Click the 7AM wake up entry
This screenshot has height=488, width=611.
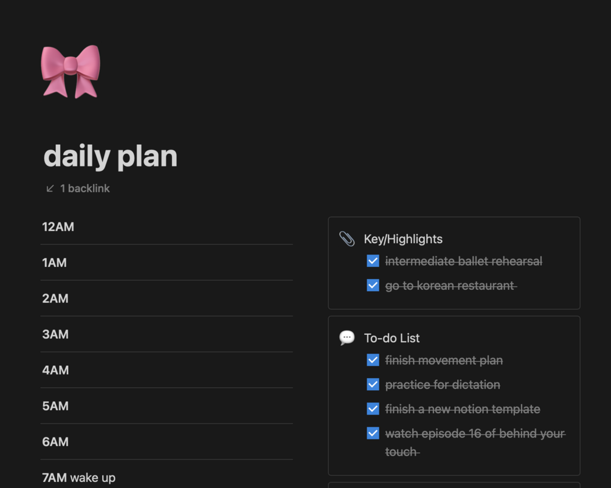79,478
